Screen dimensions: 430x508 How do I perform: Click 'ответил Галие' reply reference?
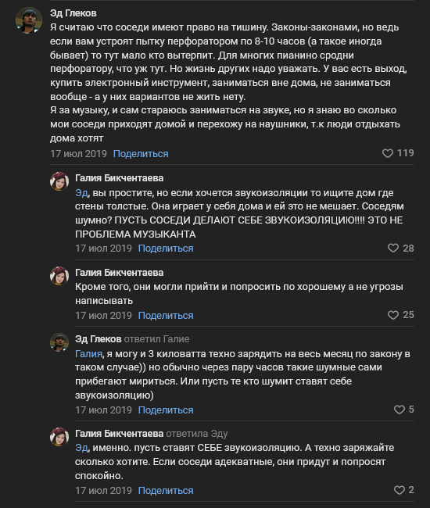point(156,339)
